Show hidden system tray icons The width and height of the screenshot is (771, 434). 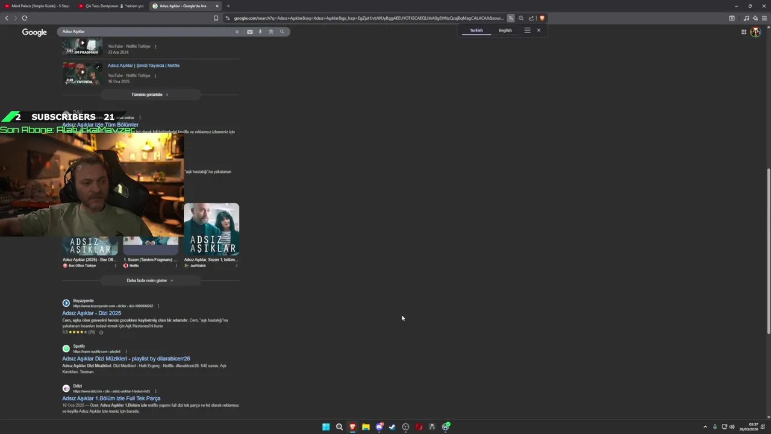click(x=705, y=427)
